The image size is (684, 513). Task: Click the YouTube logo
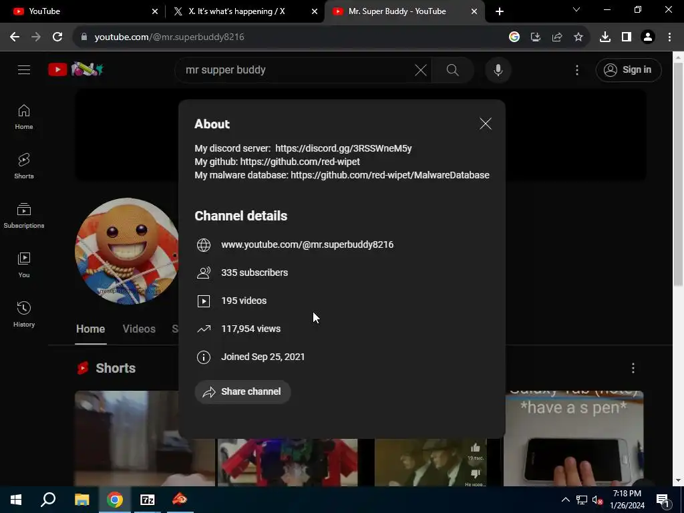tap(75, 69)
